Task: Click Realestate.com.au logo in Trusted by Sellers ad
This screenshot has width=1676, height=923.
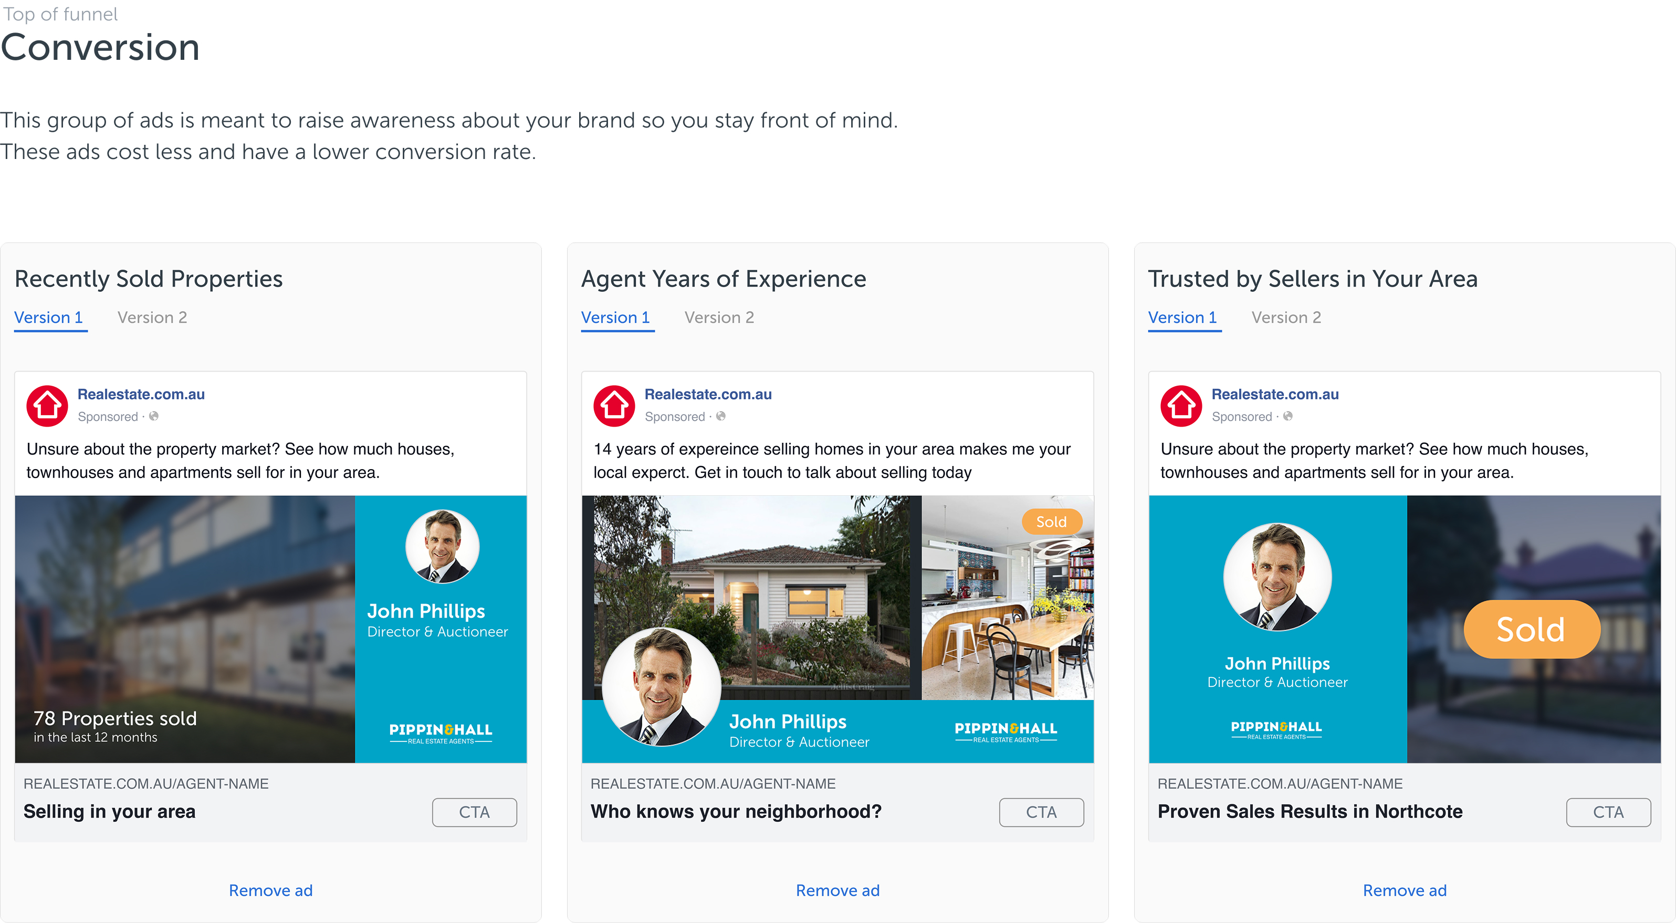Action: 1181,406
